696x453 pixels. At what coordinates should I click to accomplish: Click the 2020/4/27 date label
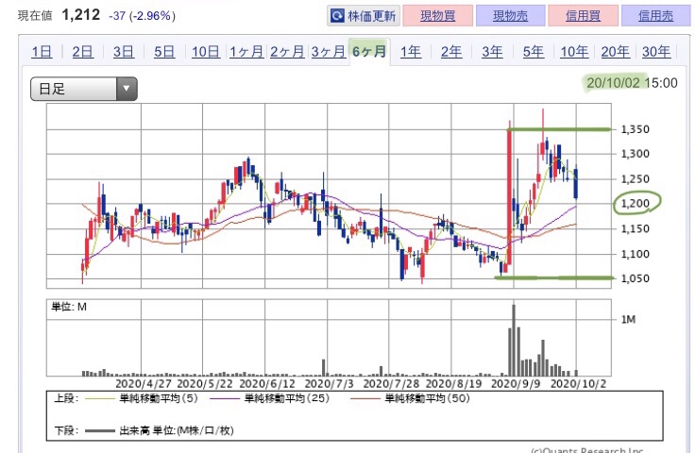(144, 383)
